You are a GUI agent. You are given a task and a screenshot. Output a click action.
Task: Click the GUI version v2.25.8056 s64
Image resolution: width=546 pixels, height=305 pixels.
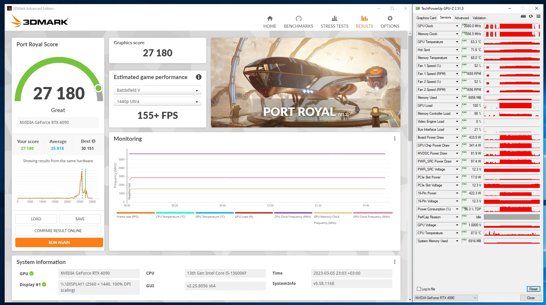[225, 286]
